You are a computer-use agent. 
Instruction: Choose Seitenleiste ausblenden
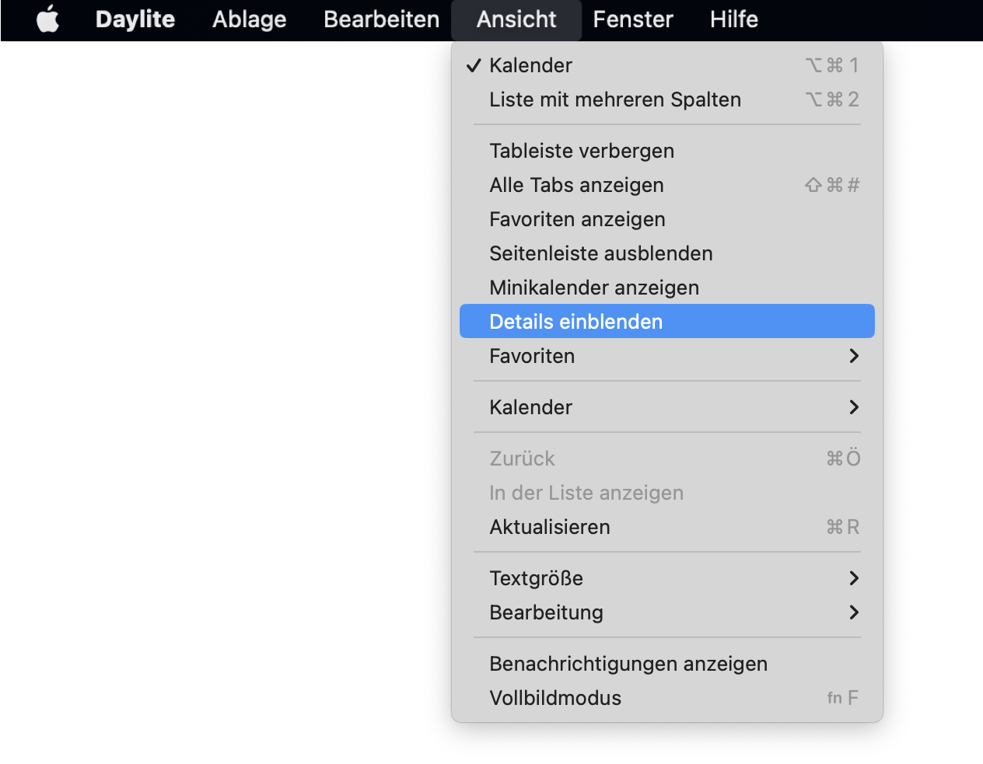(x=667, y=253)
